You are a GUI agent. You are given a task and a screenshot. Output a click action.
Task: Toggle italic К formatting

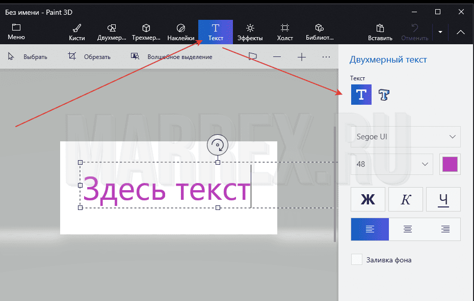pyautogui.click(x=405, y=199)
